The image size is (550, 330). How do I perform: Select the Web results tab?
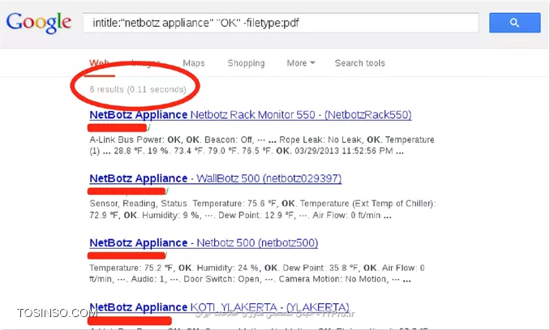100,63
